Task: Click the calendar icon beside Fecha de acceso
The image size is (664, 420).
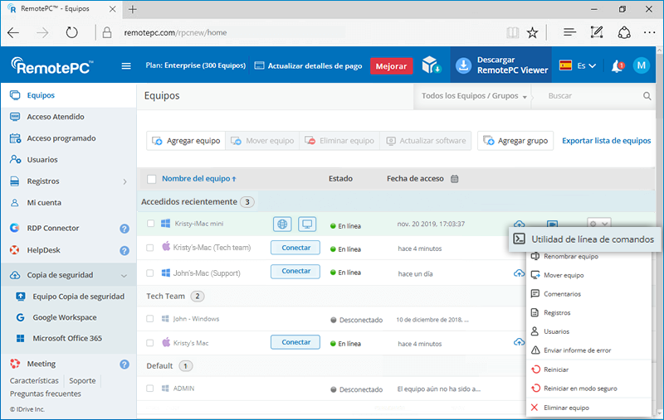Action: (455, 178)
